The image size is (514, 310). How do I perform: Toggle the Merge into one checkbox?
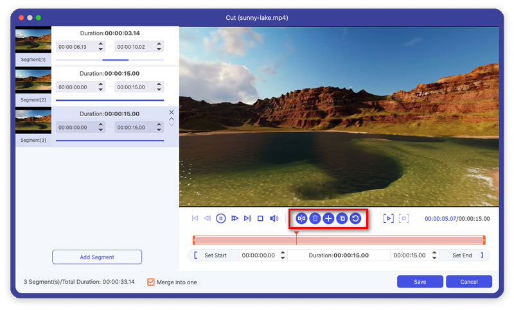[x=151, y=282]
